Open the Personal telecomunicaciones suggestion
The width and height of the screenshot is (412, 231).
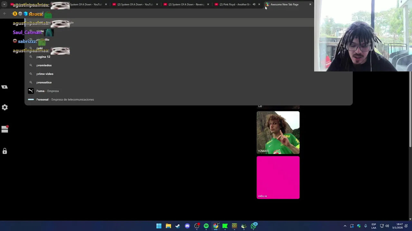tap(188, 99)
